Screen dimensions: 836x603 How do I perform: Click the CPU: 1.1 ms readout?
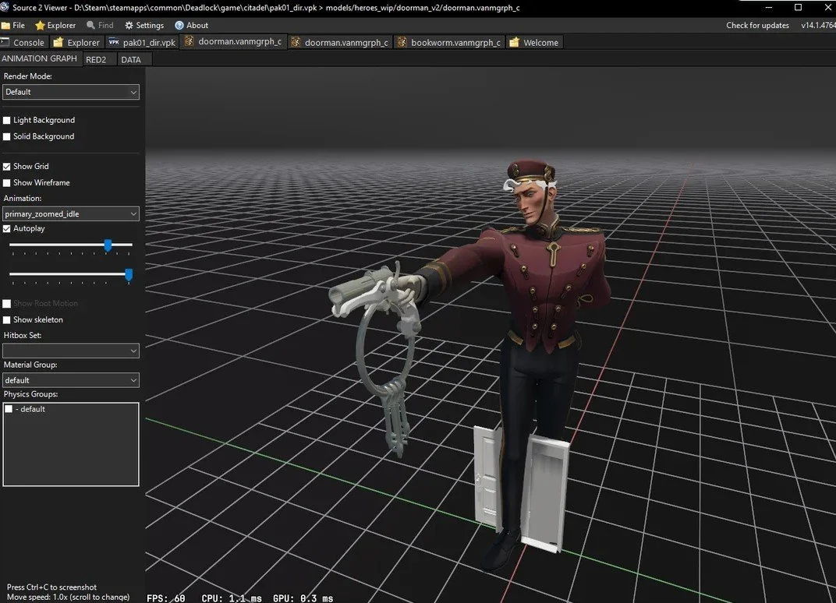[232, 598]
